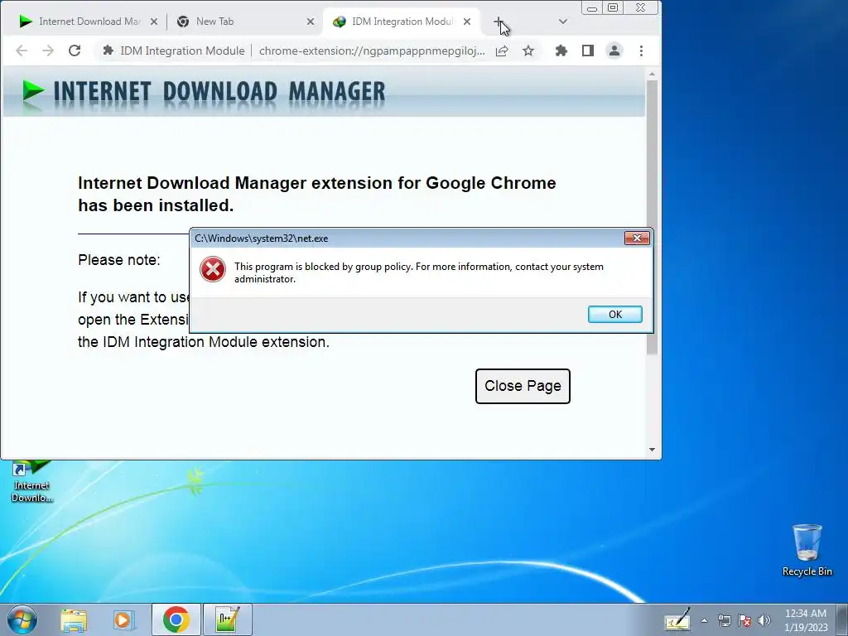Viewport: 848px width, 636px height.
Task: Close the IDM Integration Module tab
Action: [x=467, y=22]
